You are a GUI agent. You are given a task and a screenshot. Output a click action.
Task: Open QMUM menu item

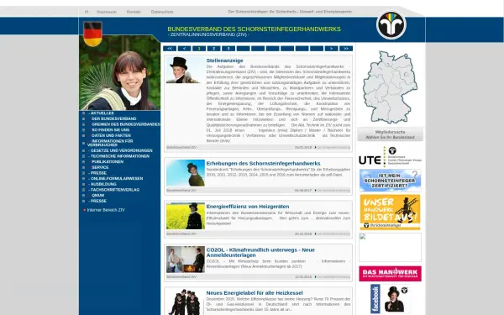(97, 195)
